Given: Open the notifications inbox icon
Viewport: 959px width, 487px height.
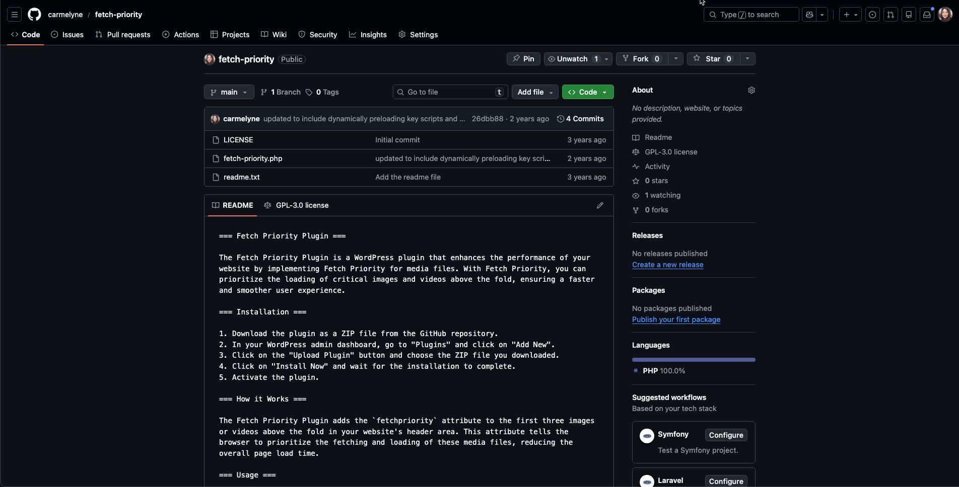Looking at the screenshot, I should tap(927, 15).
